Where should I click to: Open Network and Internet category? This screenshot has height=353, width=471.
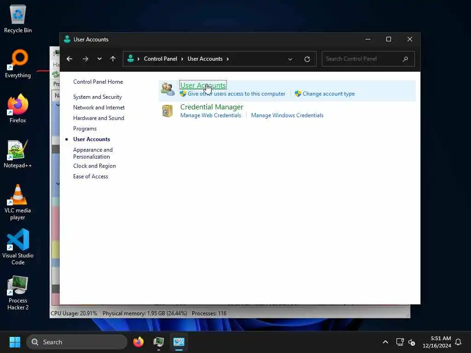coord(98,108)
